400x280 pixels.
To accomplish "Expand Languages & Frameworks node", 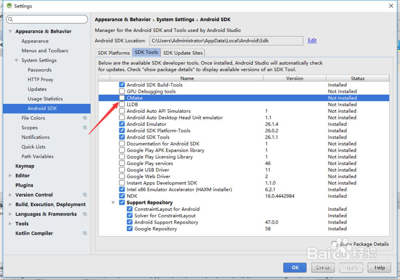I will [10, 214].
